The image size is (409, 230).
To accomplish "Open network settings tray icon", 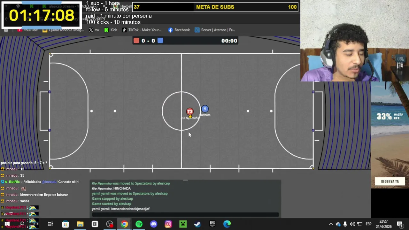I will point(360,224).
